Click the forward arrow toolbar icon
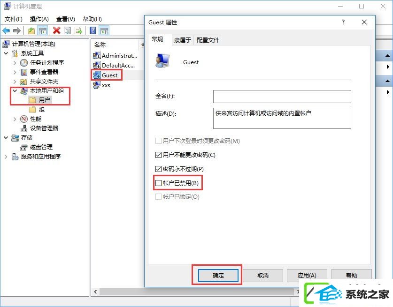The image size is (393, 307). pos(17,31)
